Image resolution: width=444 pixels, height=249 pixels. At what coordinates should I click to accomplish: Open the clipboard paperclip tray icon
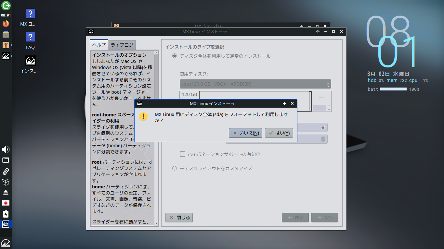click(6, 171)
